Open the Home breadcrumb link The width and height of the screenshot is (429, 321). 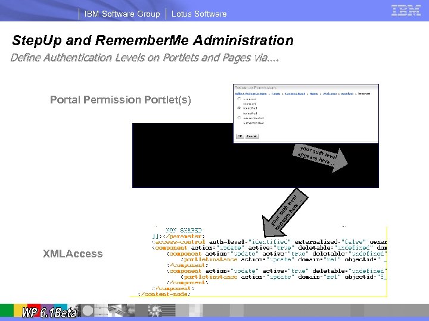pos(314,94)
